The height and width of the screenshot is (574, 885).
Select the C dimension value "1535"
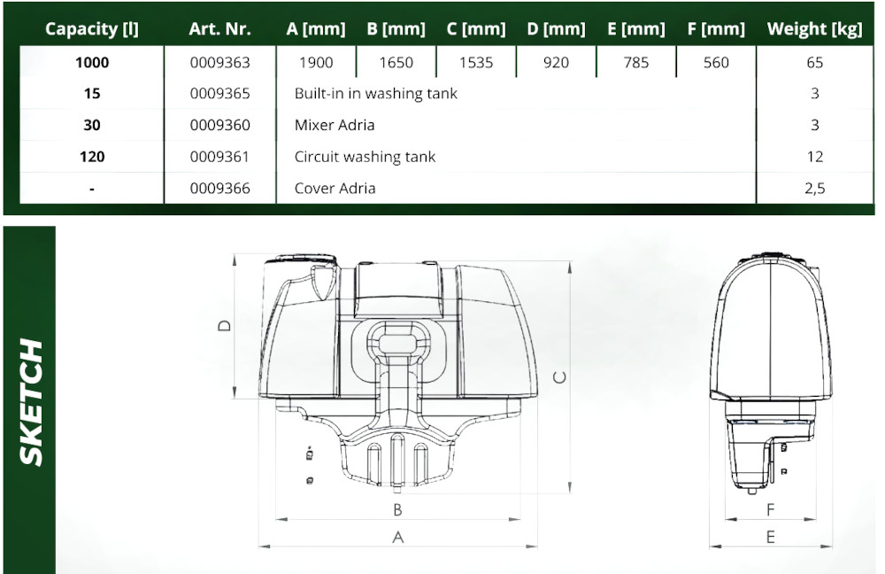click(476, 62)
